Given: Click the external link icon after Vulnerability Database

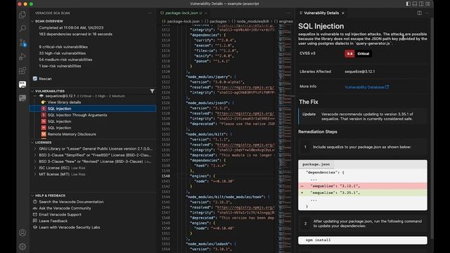Looking at the screenshot, I should (387, 86).
